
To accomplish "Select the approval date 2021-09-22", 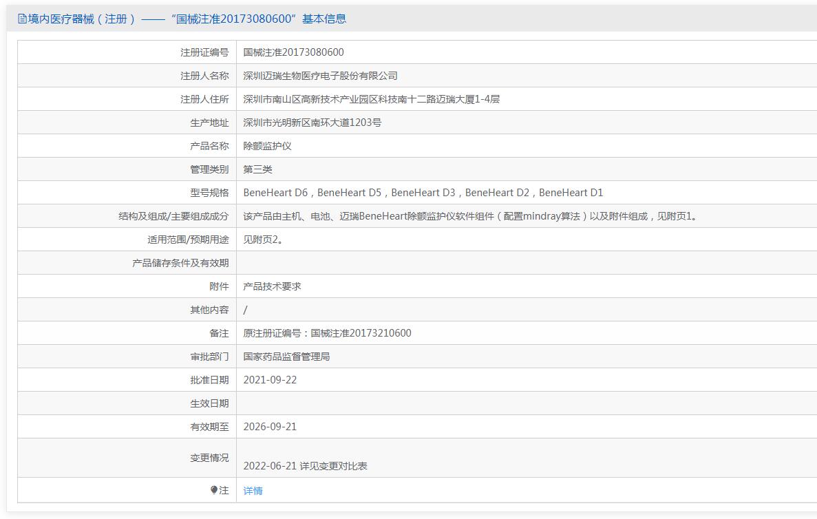I will pyautogui.click(x=270, y=380).
